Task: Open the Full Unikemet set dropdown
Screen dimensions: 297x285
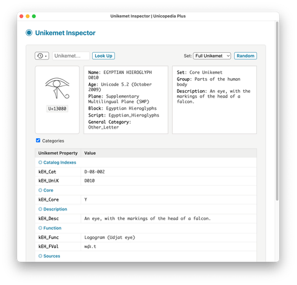Action: [212, 56]
